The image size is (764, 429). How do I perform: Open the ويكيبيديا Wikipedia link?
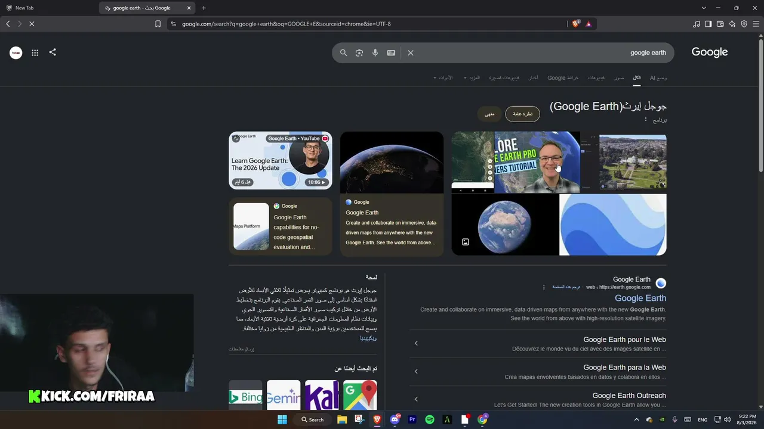tap(368, 338)
